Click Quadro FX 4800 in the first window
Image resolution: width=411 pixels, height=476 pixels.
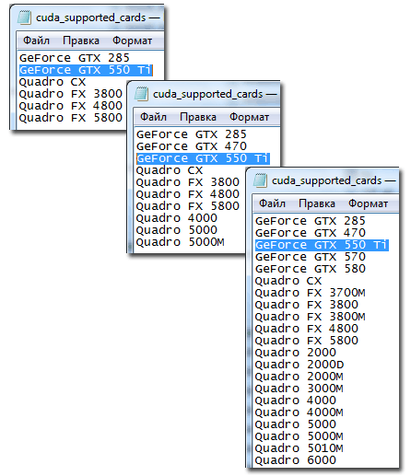[71, 106]
